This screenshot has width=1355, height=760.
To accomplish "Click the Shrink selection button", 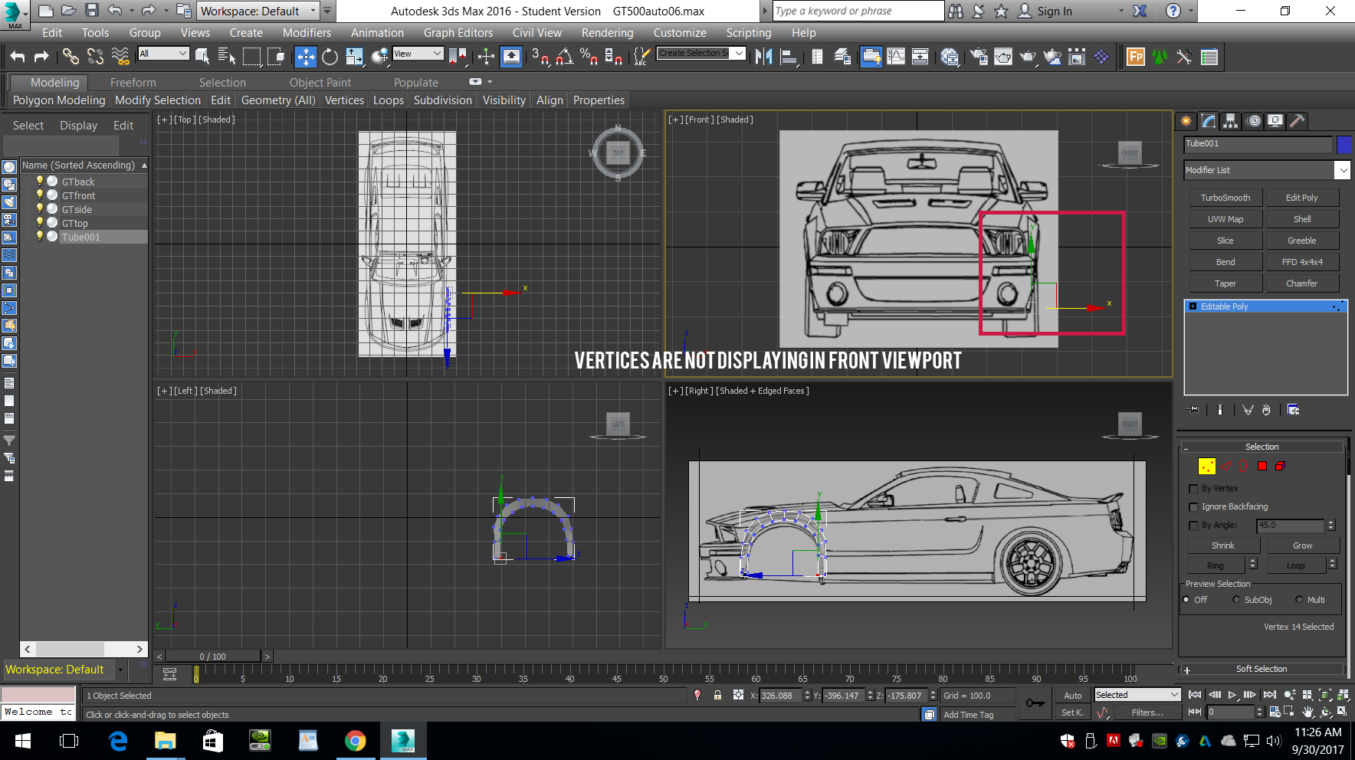I will (x=1223, y=545).
